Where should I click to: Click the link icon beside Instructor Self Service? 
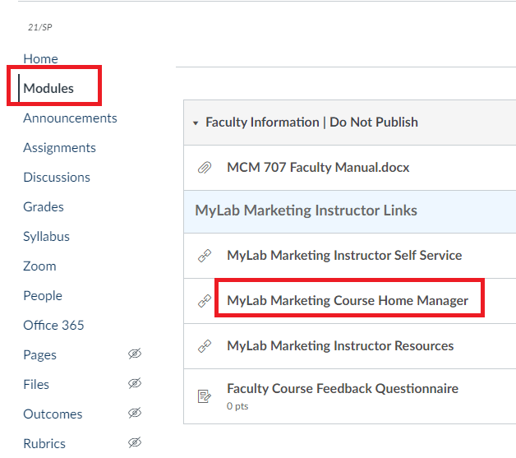point(205,256)
